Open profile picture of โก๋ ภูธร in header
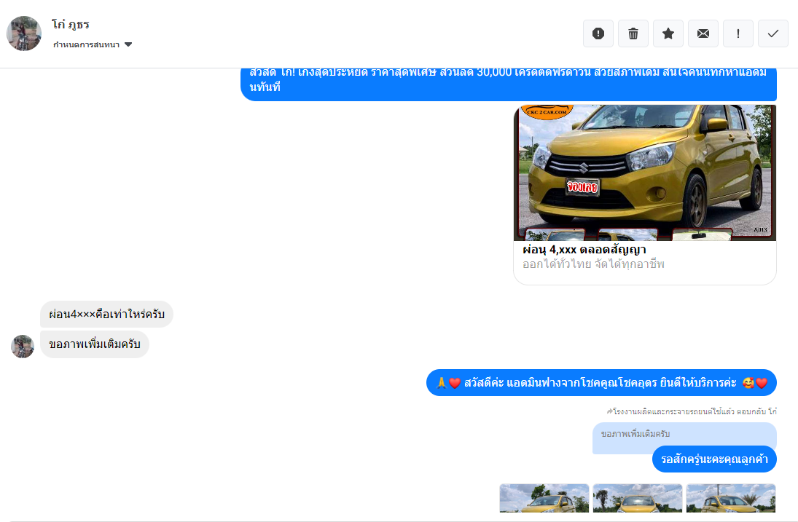The width and height of the screenshot is (798, 522). 24,33
